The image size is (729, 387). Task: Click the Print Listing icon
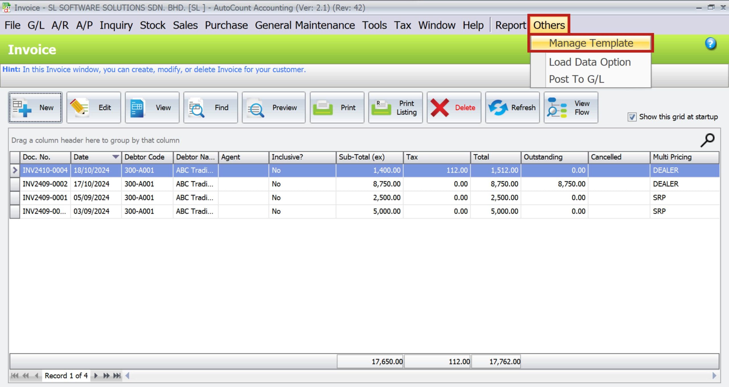tap(395, 108)
